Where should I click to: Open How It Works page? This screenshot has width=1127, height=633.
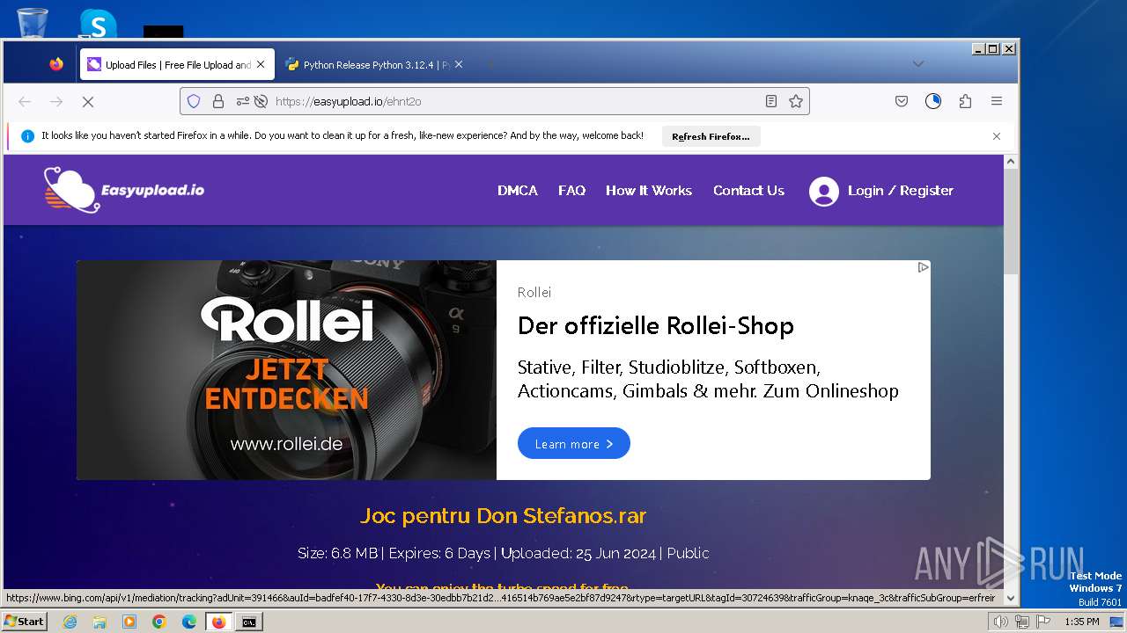pos(649,190)
